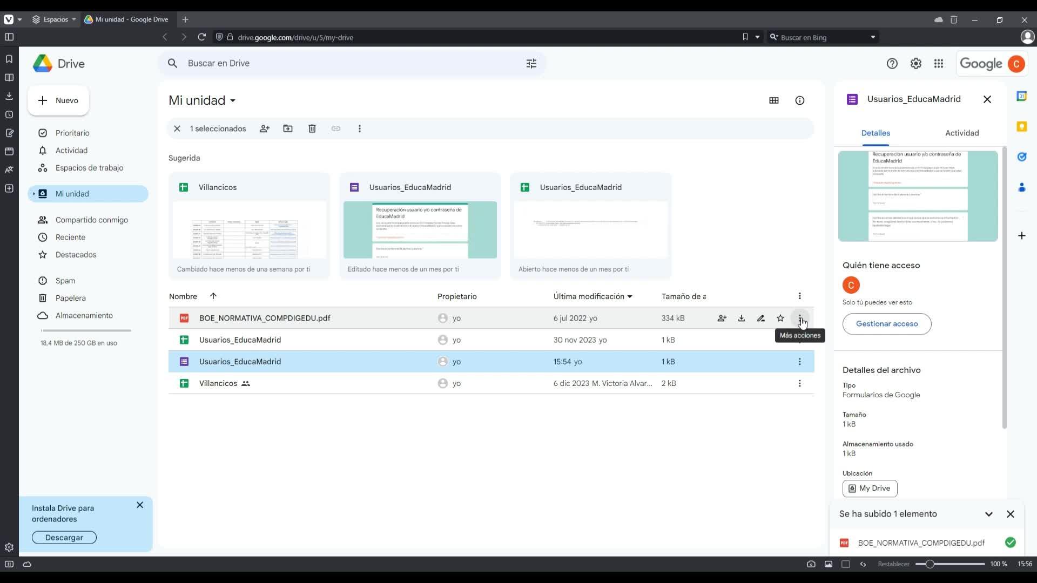Screen dimensions: 1037x583
Task: Share the selected file with people icon
Action: point(264,128)
